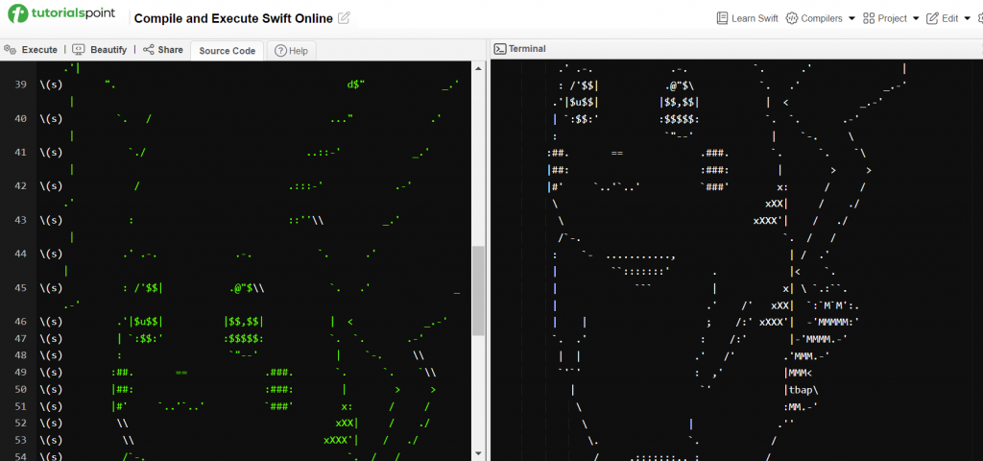The image size is (983, 461).
Task: Click the gears icon beside Execute
Action: tap(10, 50)
